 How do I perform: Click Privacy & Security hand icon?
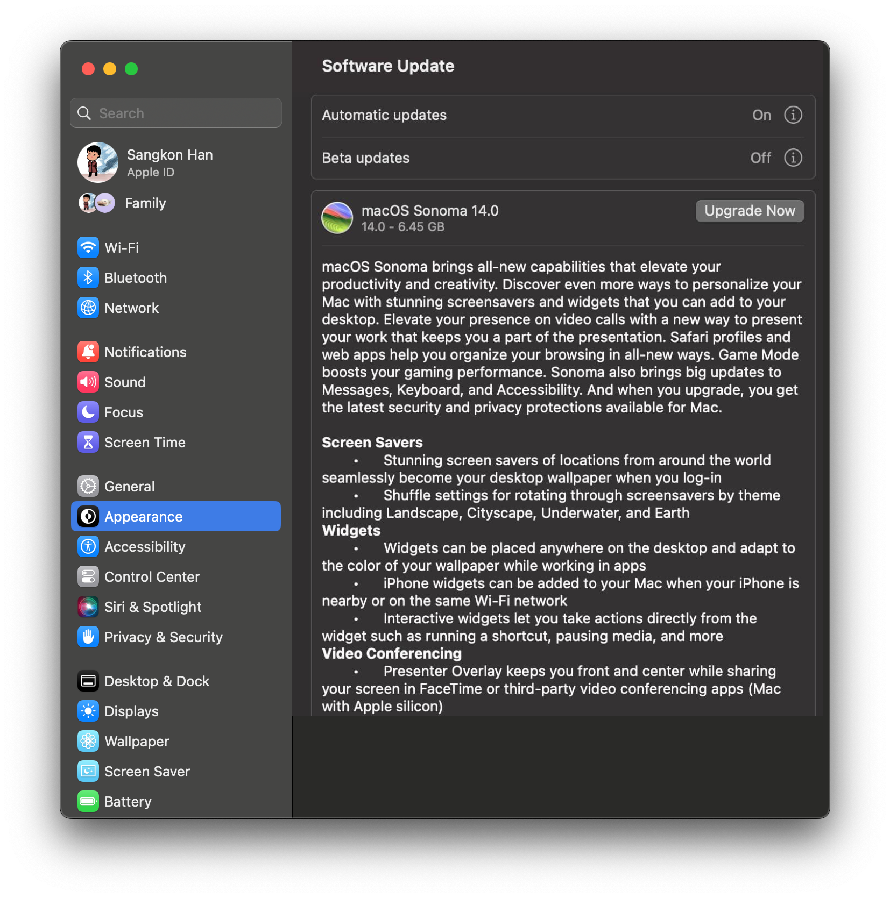click(88, 637)
